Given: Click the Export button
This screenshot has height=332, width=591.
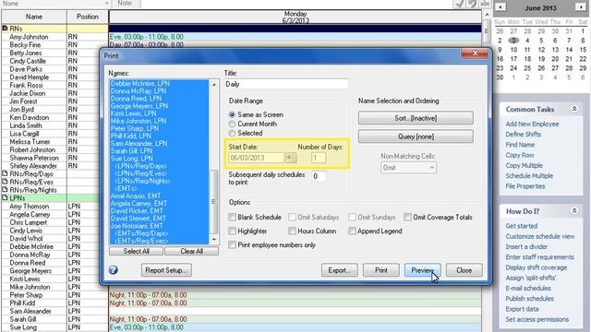Looking at the screenshot, I should [340, 270].
